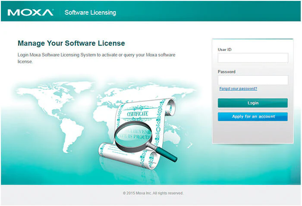Click the teal magnifying glass handle
The image size is (302, 206).
(166, 155)
